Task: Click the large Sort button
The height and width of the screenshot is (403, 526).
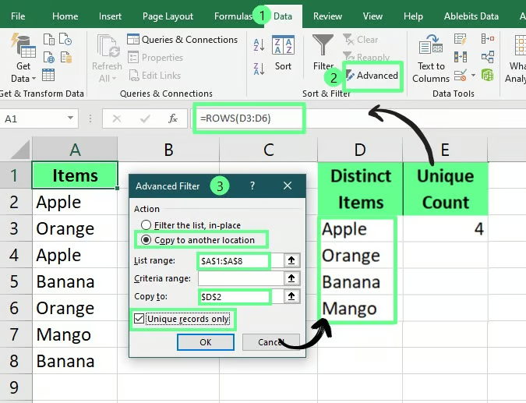Action: (x=283, y=53)
